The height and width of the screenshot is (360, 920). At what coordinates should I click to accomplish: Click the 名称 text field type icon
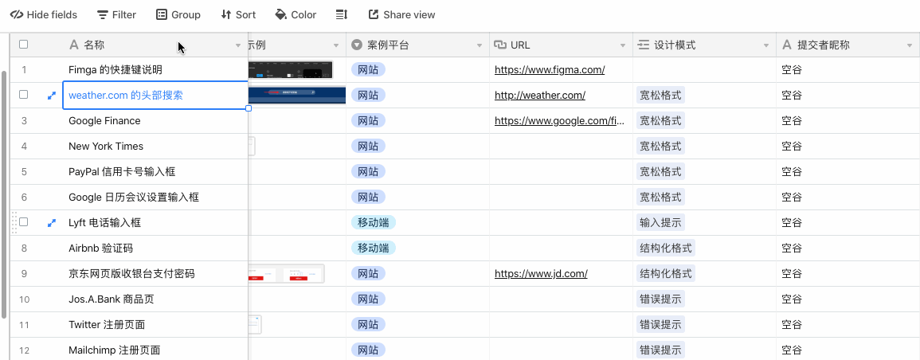[73, 45]
